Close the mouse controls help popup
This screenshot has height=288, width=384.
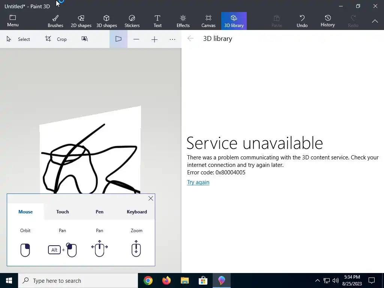[x=151, y=198]
